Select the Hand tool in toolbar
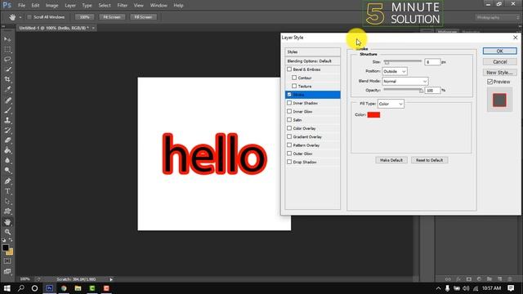The image size is (523, 294). (x=7, y=222)
